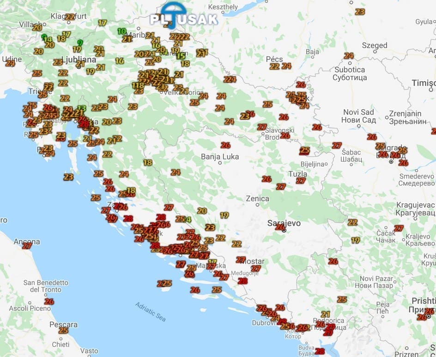Select the 27 marker near Ancona
This screenshot has width=436, height=357.
click(x=27, y=246)
